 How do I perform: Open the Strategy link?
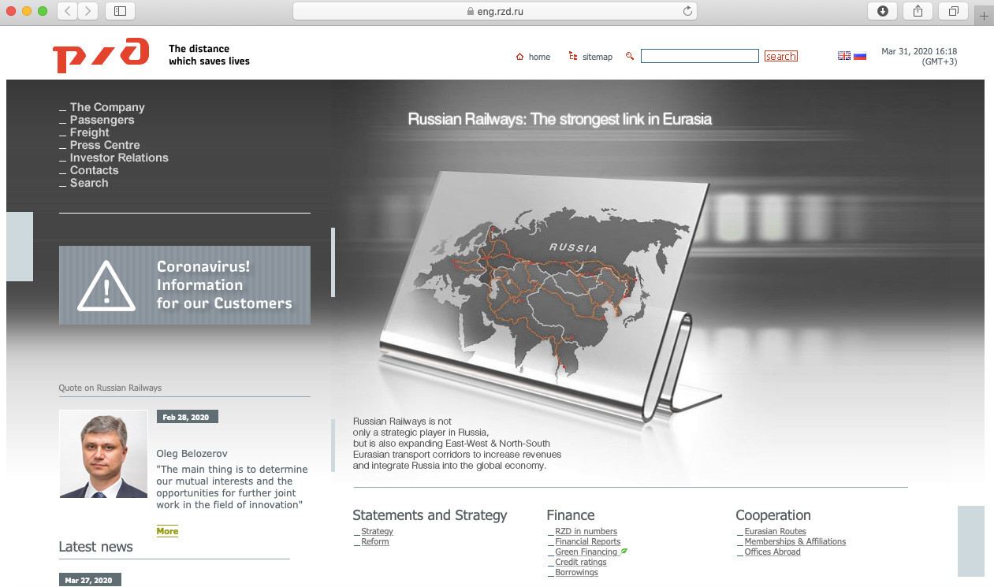pos(377,531)
